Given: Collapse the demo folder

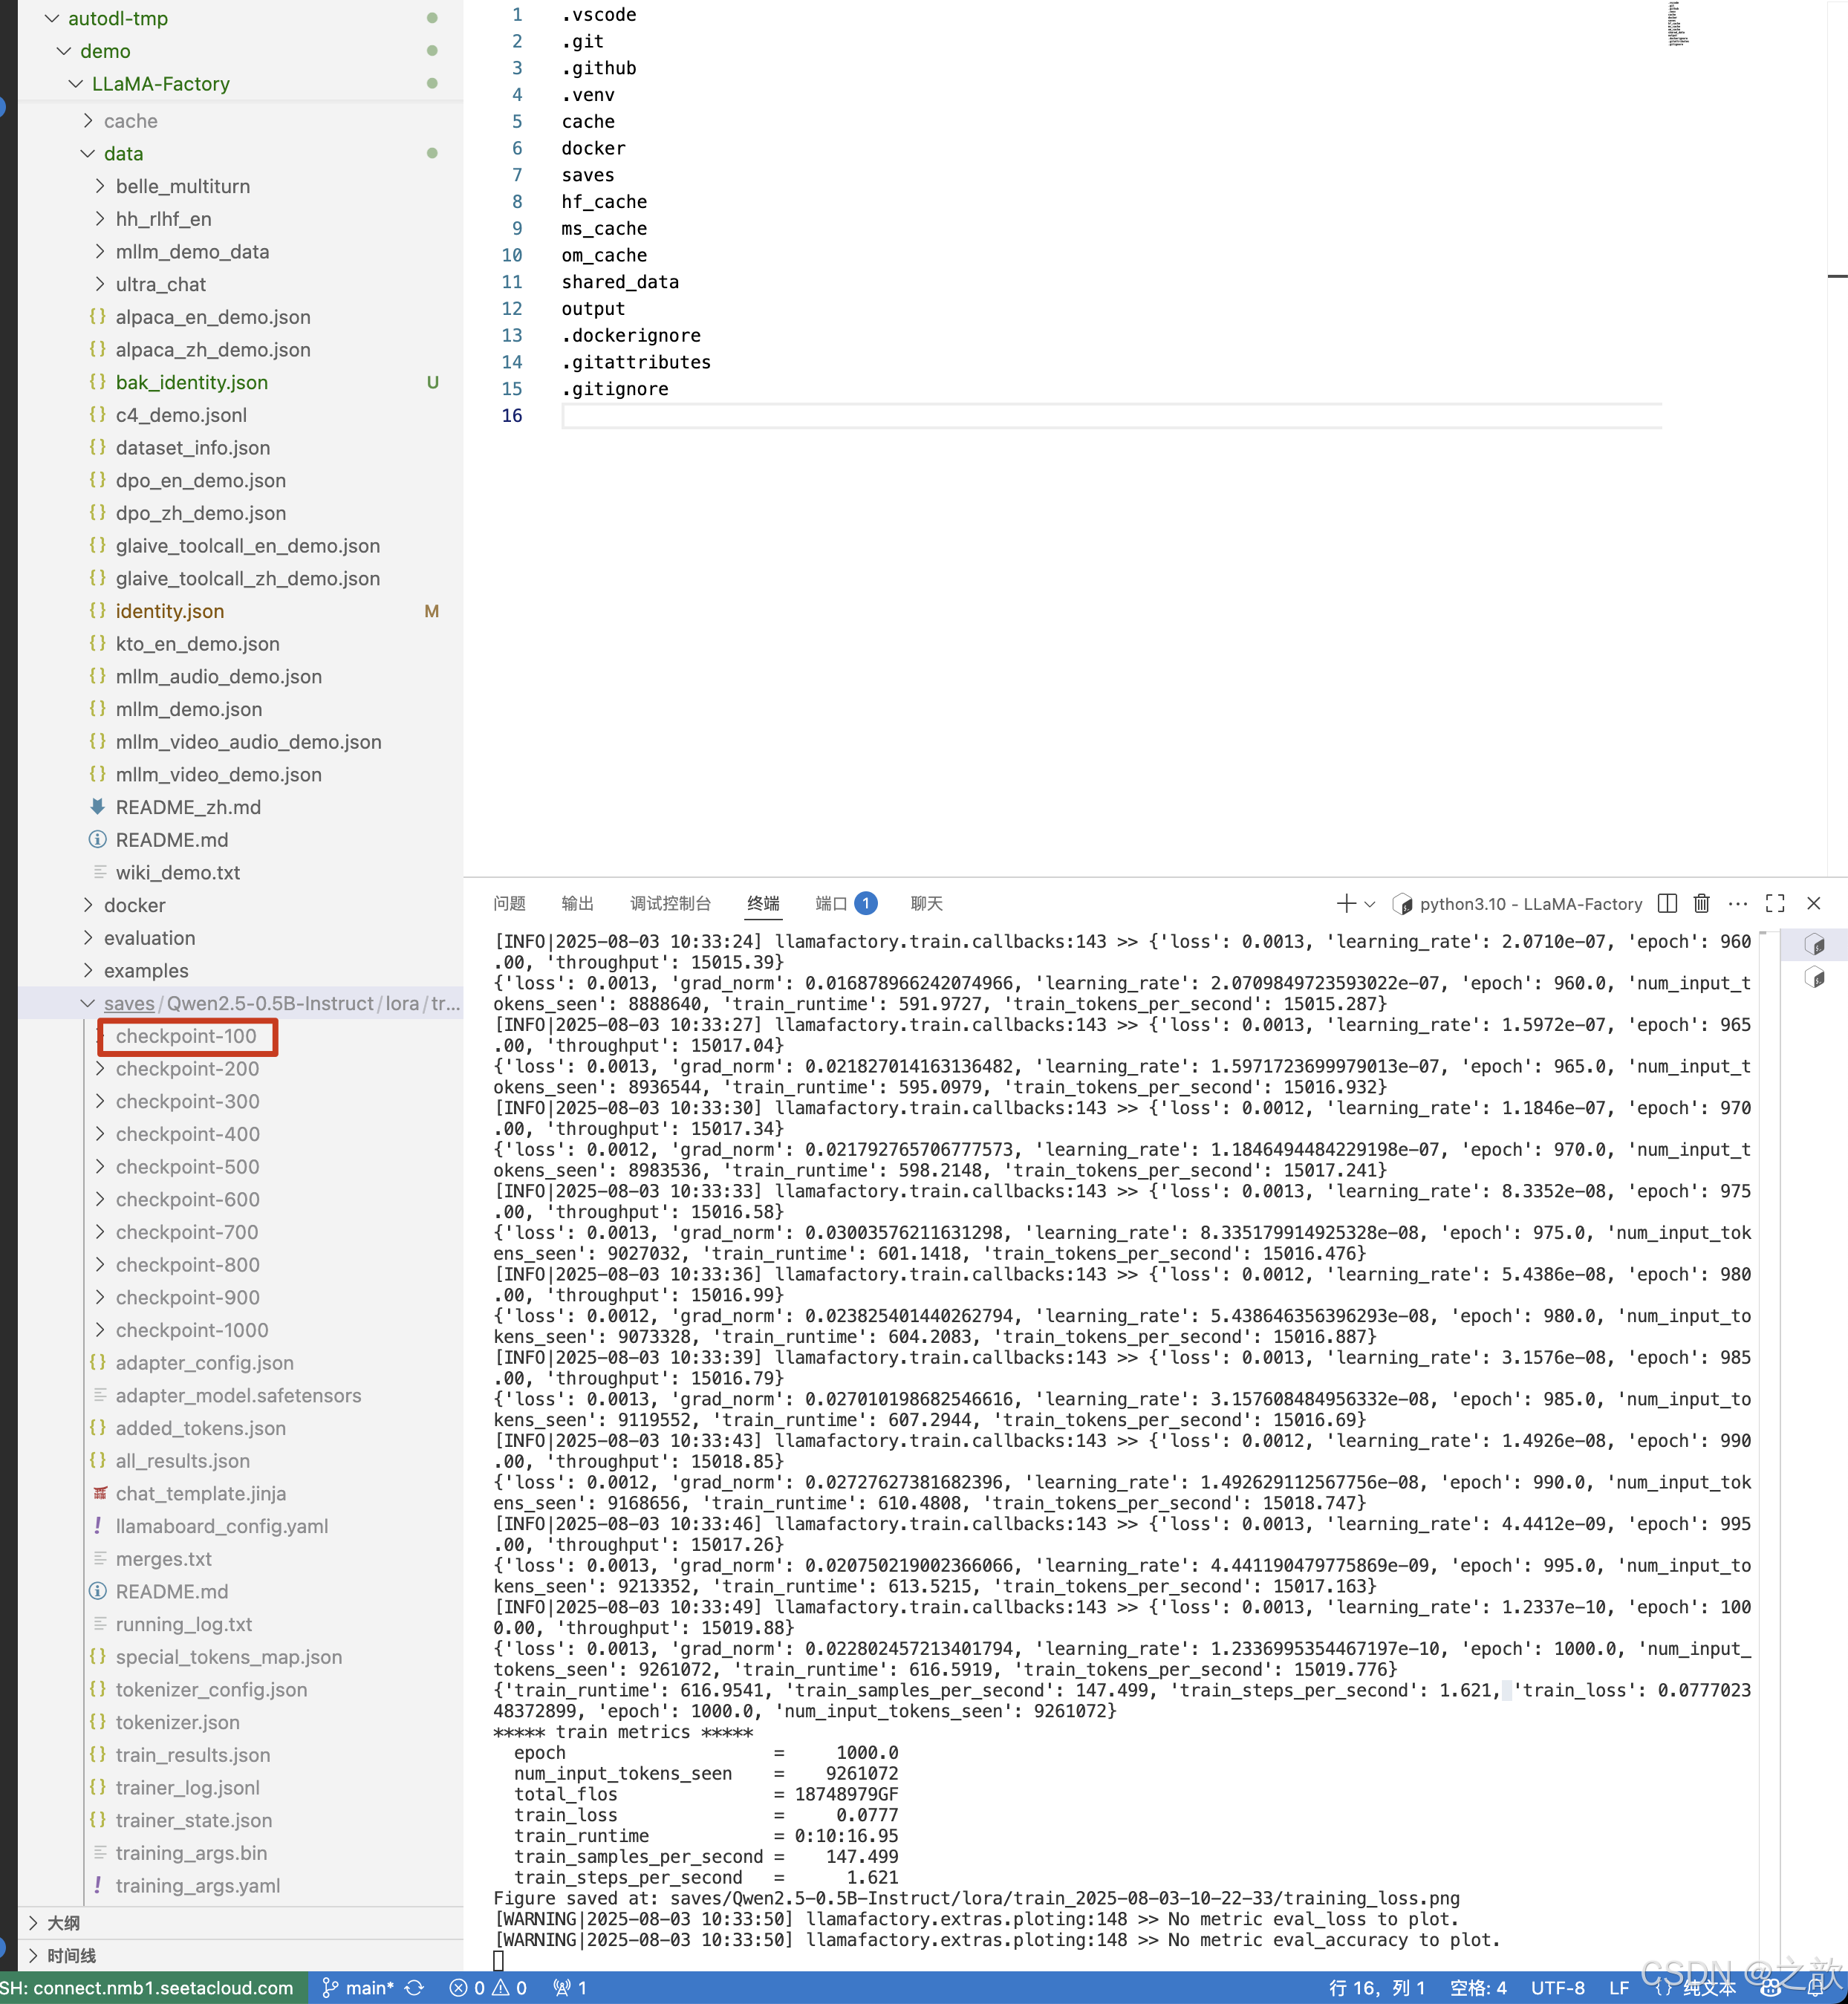Looking at the screenshot, I should (64, 51).
